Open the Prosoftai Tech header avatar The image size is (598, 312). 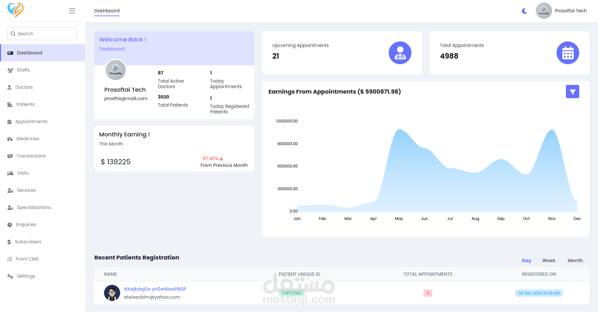pos(544,11)
